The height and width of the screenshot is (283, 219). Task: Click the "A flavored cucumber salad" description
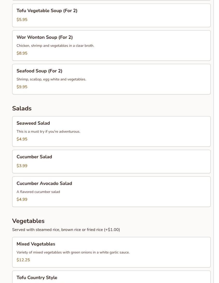point(38,192)
